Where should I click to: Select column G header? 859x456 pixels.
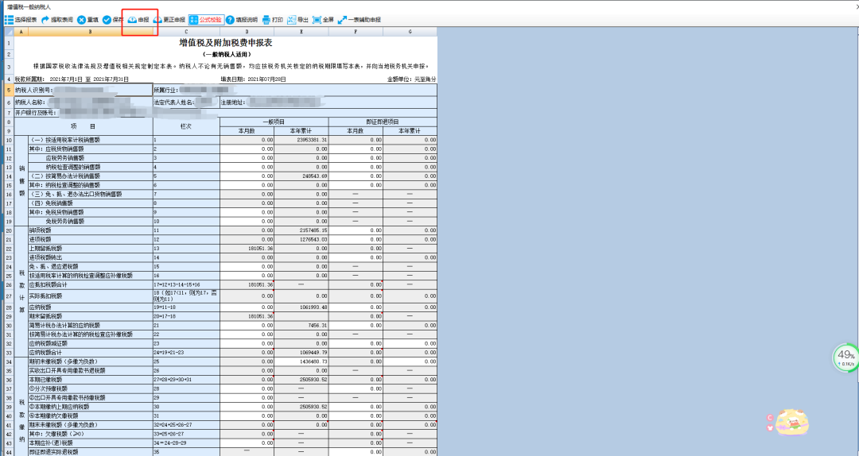[x=410, y=32]
